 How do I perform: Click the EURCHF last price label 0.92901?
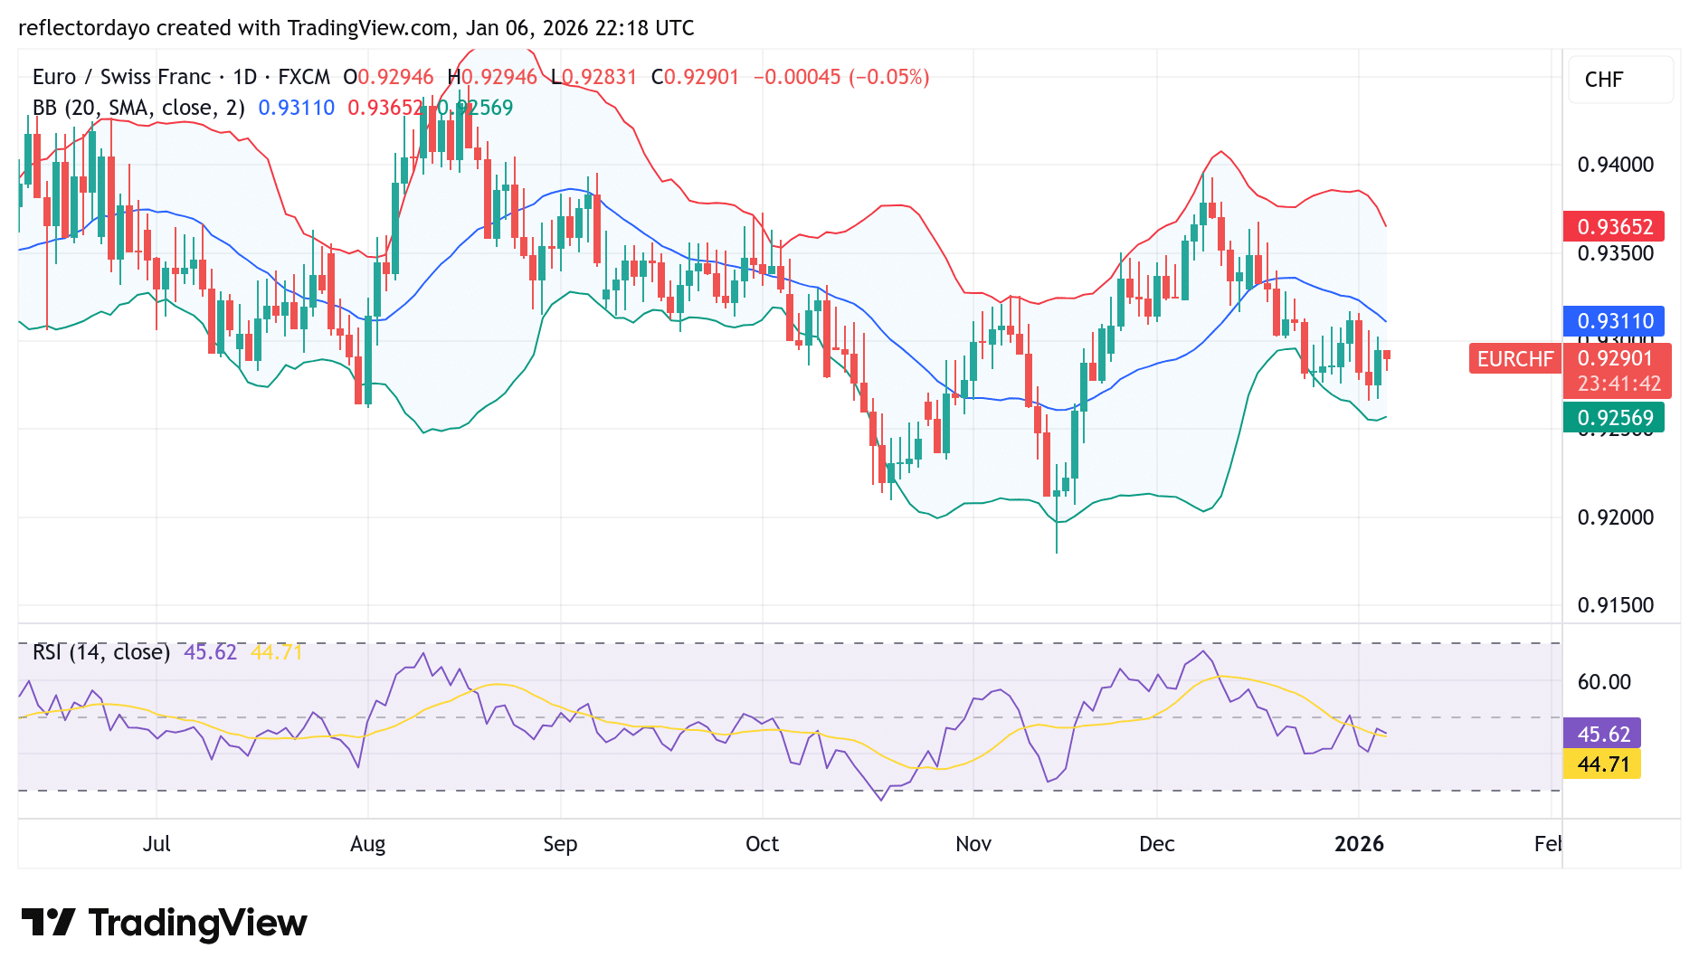(1617, 359)
